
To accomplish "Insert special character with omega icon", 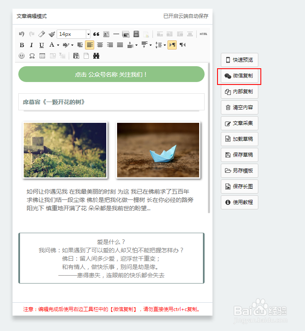I will [x=32, y=56].
